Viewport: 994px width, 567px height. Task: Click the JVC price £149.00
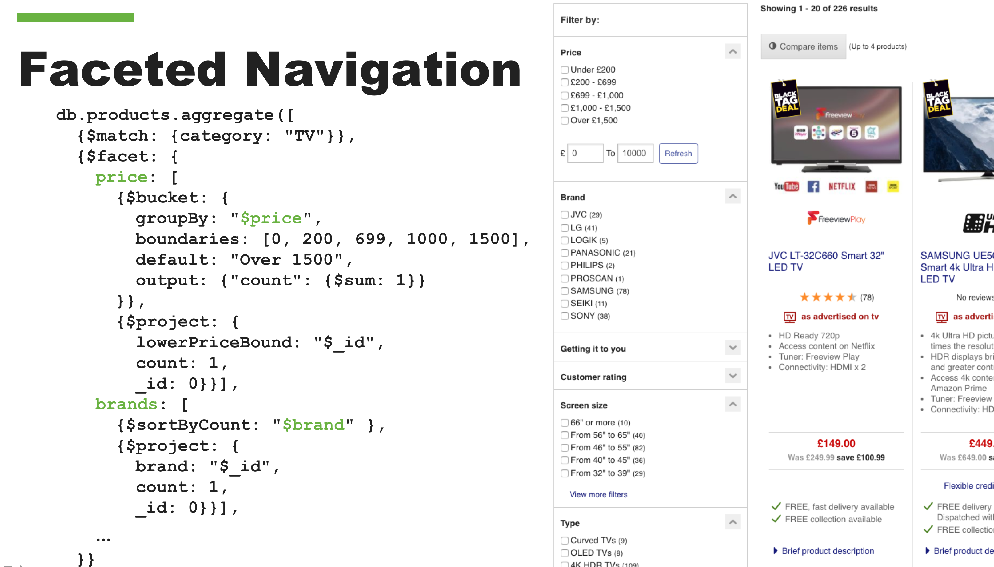pos(836,444)
